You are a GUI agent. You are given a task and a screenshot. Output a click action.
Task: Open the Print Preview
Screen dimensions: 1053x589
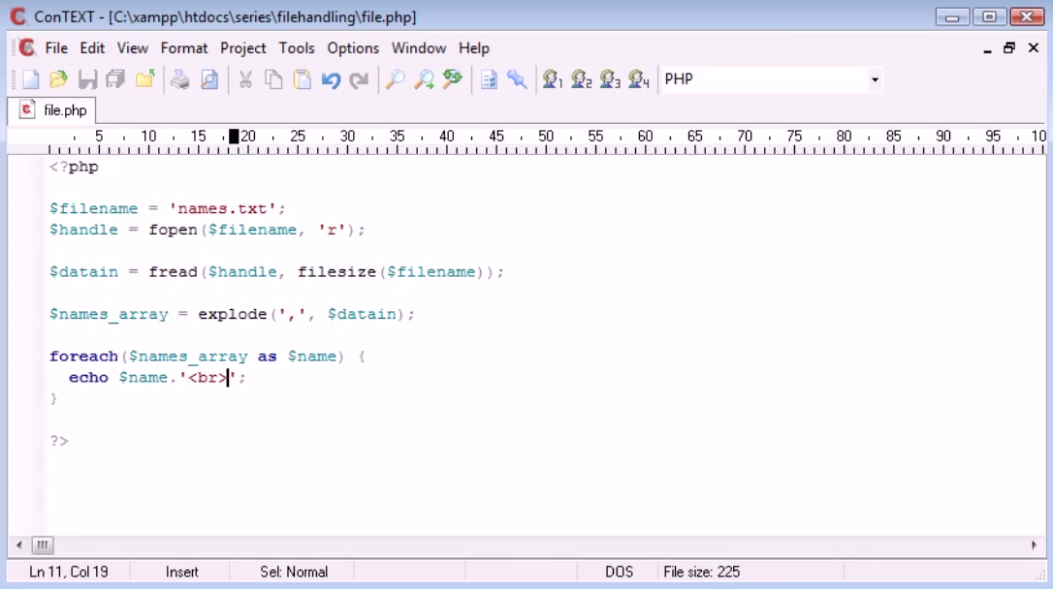tap(208, 80)
